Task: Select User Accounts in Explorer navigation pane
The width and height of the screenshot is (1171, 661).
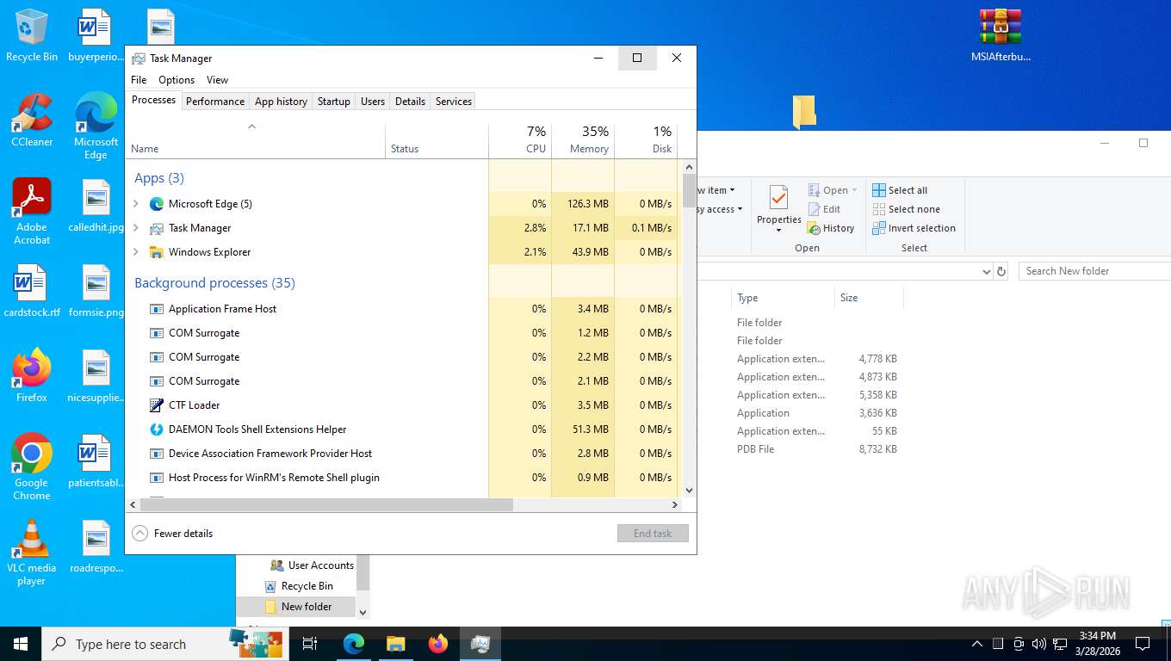Action: pos(311,565)
